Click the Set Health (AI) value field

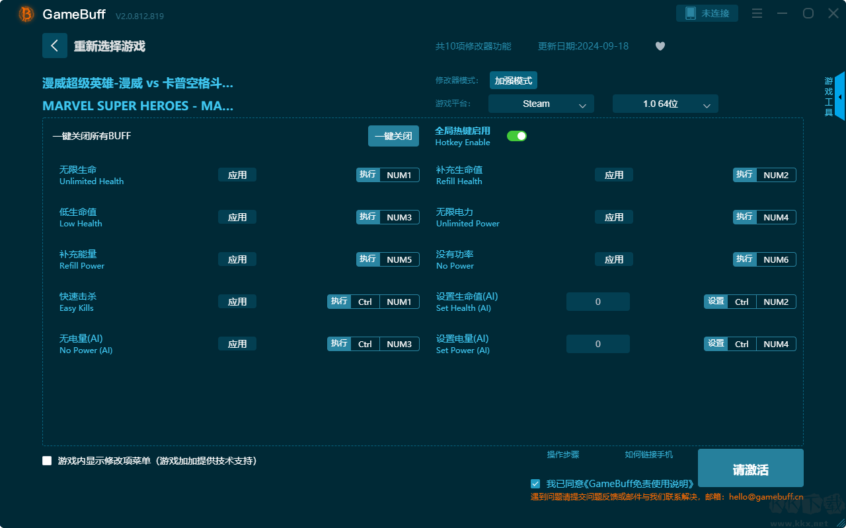598,302
